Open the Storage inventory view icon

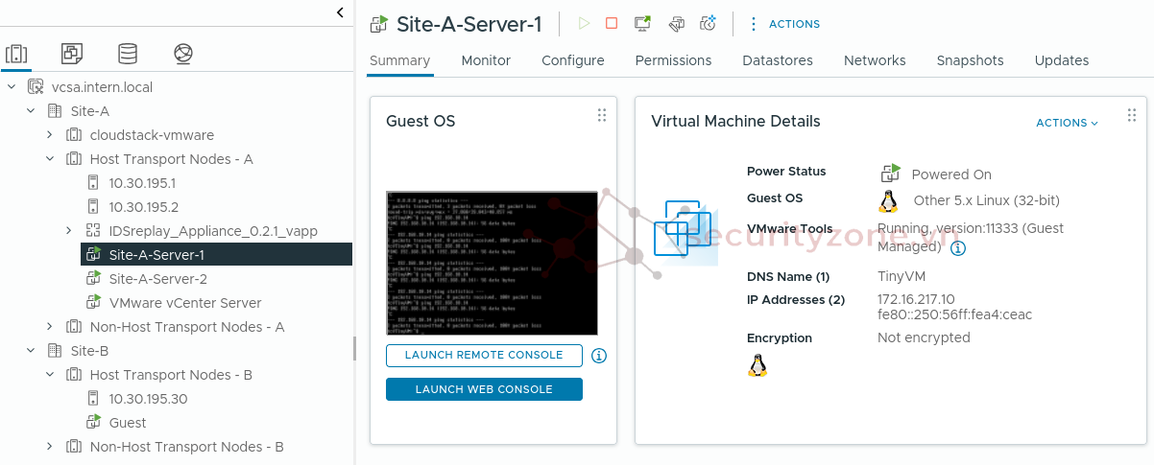tap(127, 54)
